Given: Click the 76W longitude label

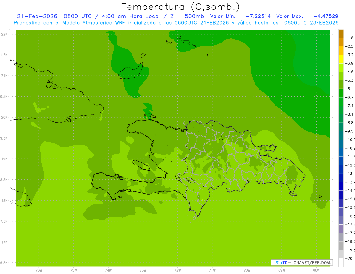Looking at the screenshot, I should click(x=39, y=270).
